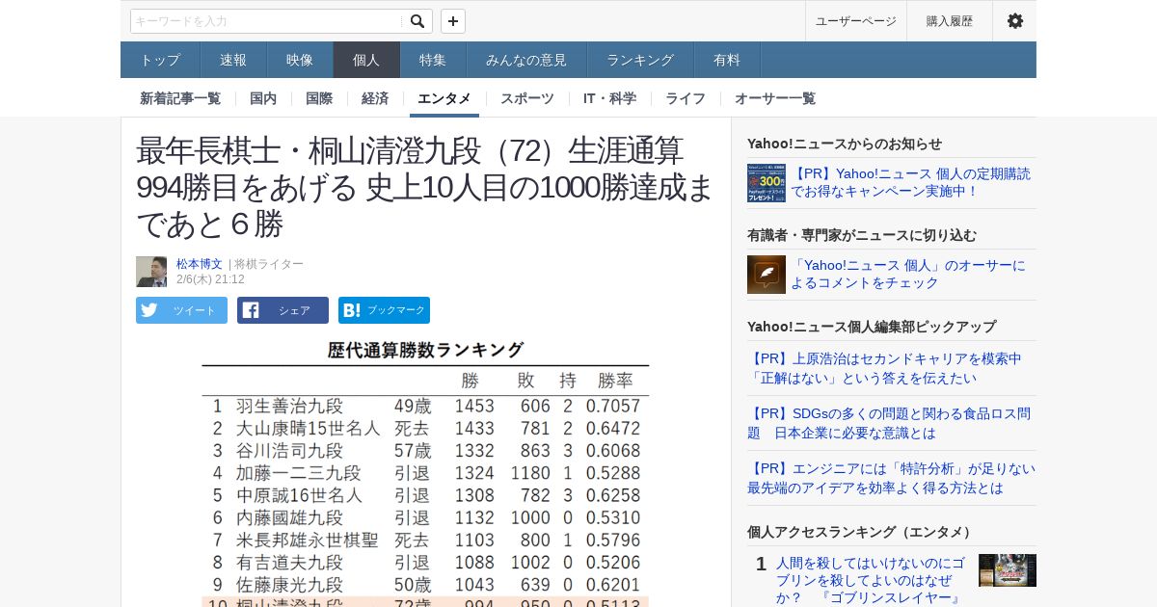Open 購入履歴 purchase history
This screenshot has height=607, width=1157.
[x=949, y=21]
